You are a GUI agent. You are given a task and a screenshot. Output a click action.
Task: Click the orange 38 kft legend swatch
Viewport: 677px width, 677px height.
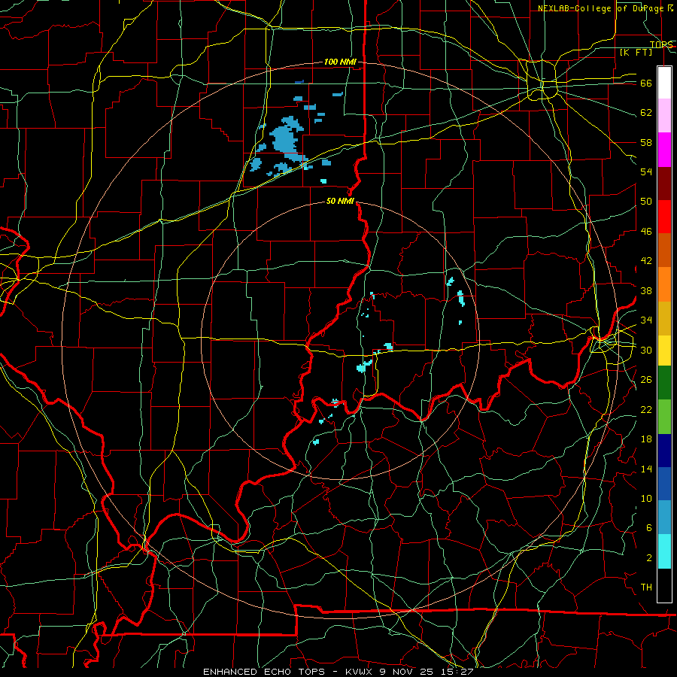click(664, 284)
